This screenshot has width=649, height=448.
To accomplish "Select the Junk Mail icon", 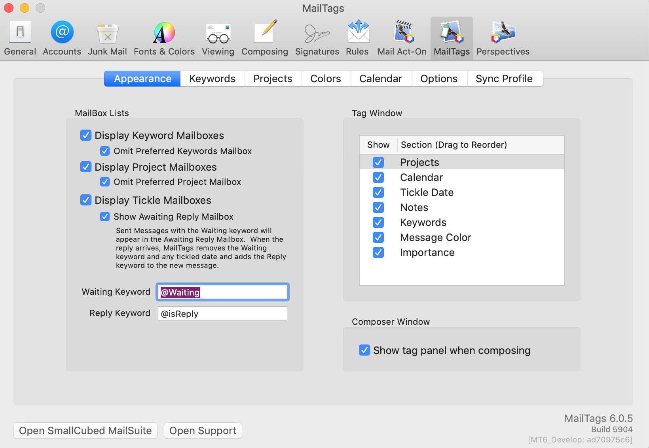I will click(x=107, y=38).
